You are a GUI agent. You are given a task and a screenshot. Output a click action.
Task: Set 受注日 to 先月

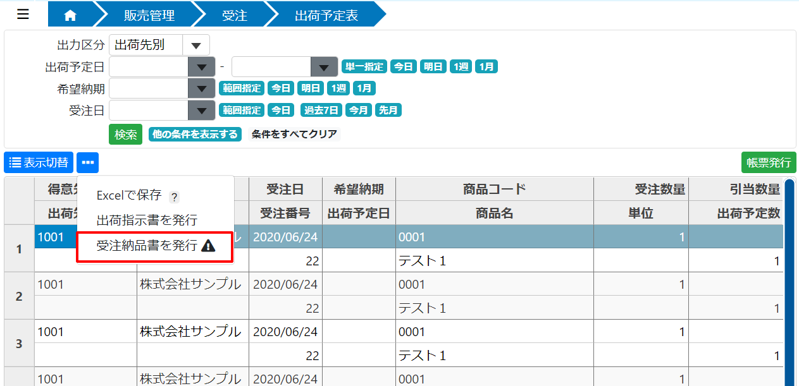point(388,110)
